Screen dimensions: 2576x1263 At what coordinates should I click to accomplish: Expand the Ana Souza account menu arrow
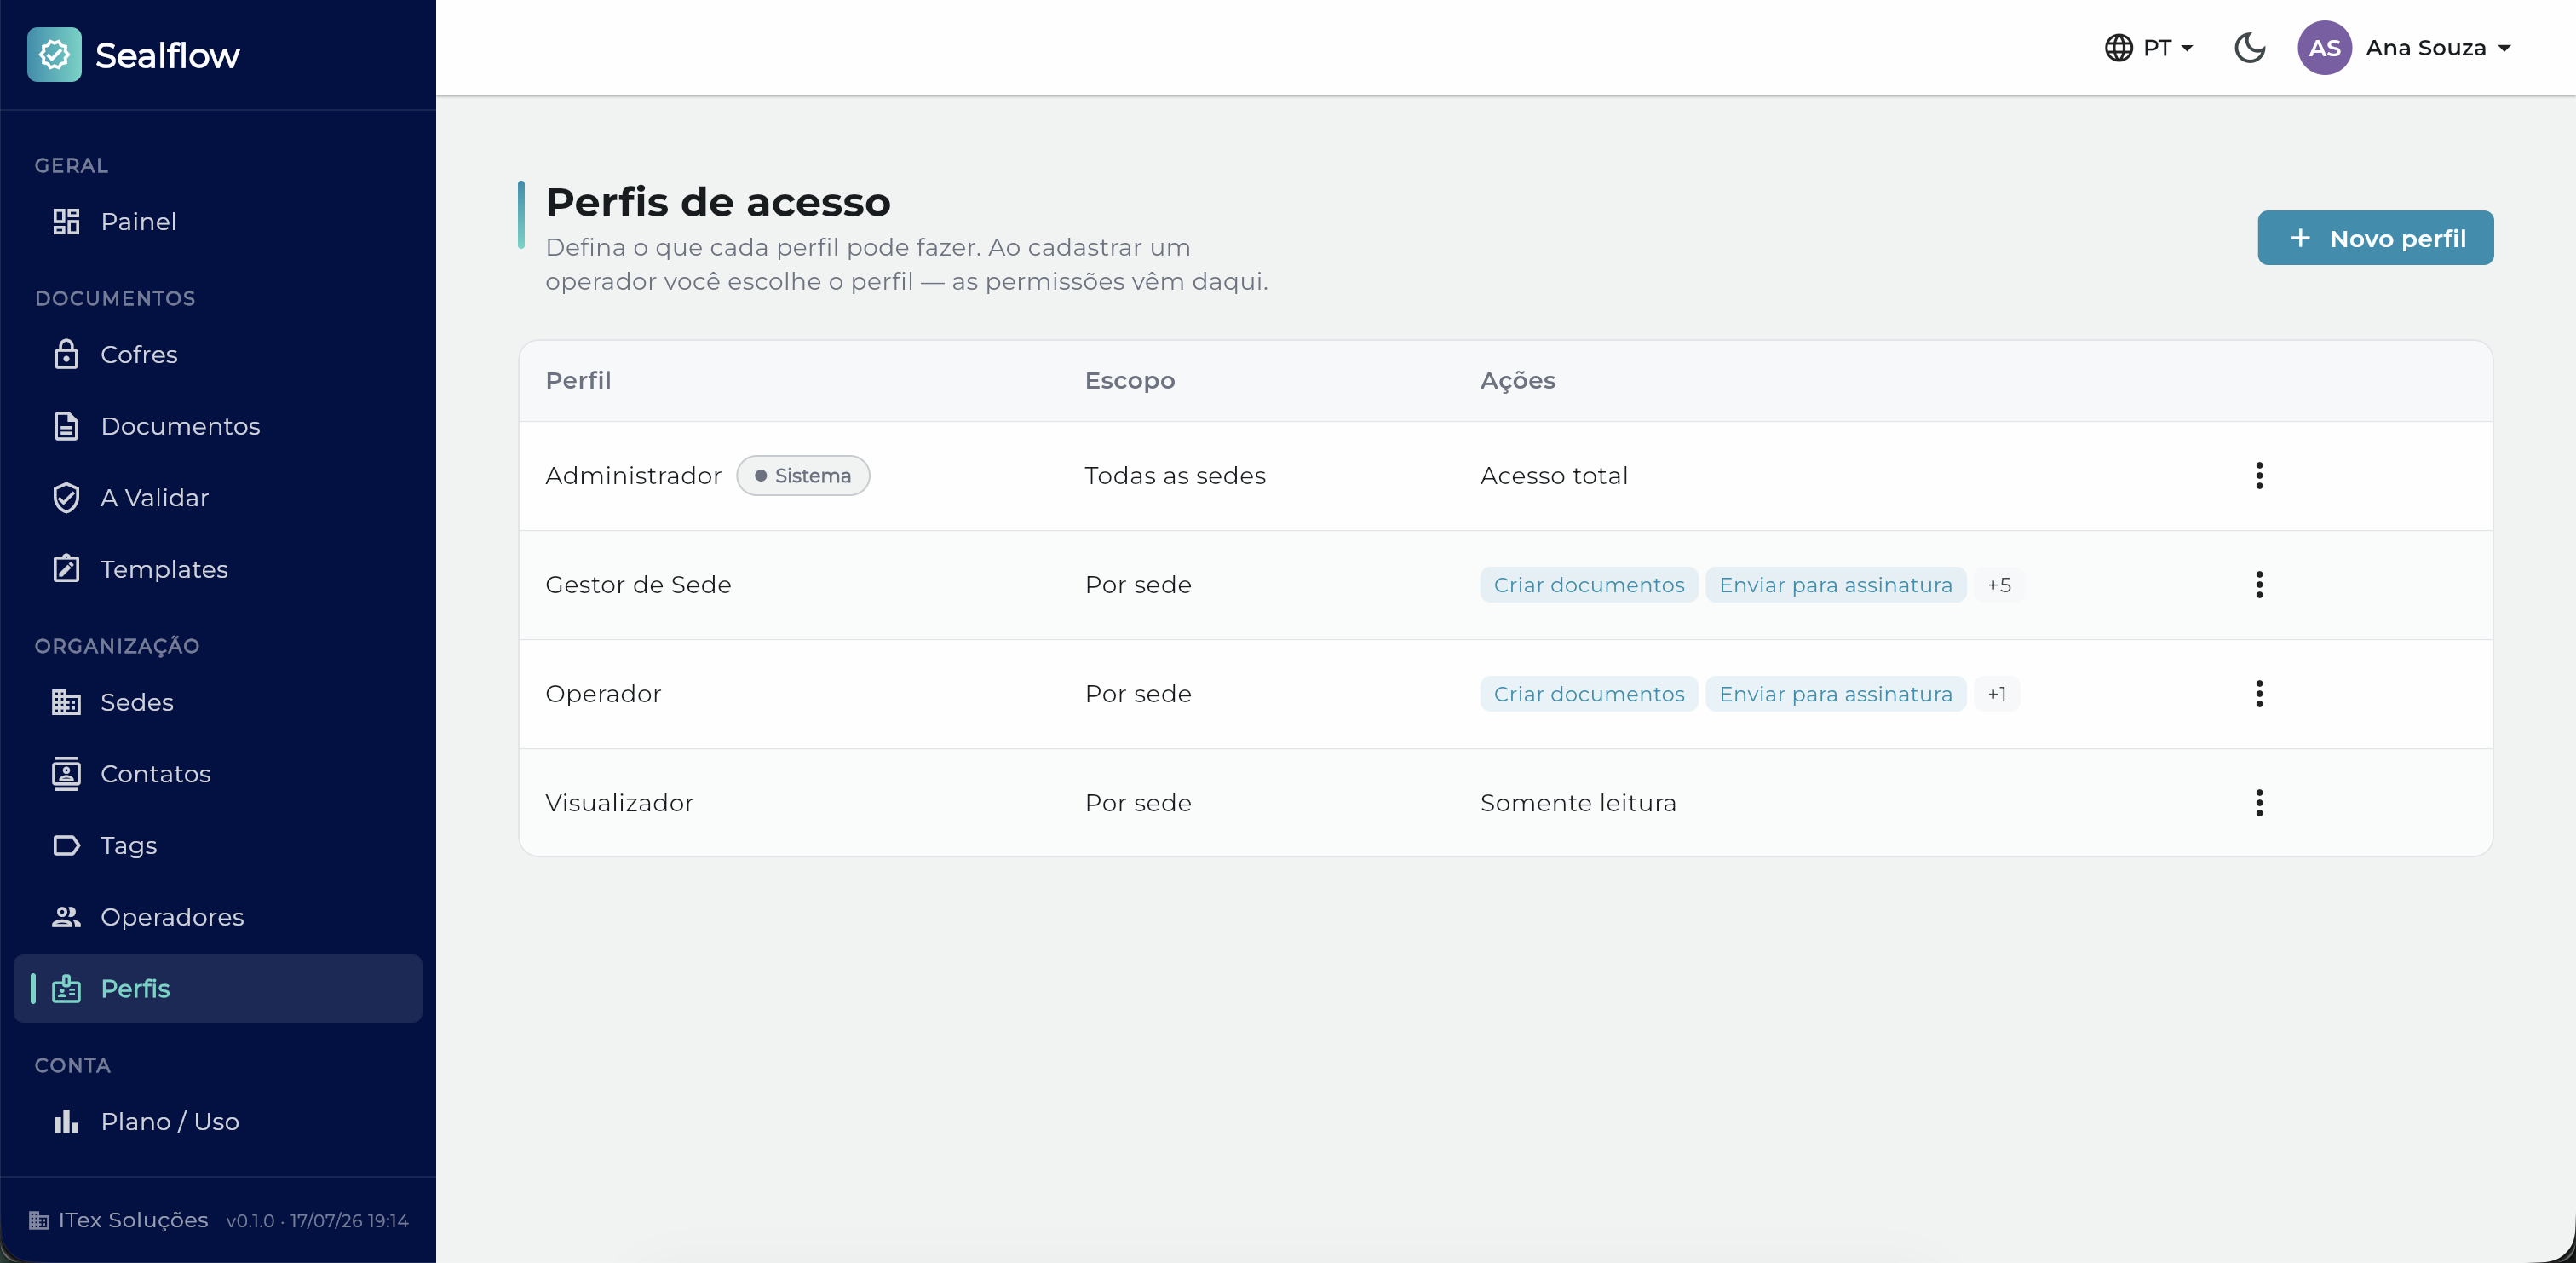(x=2504, y=48)
